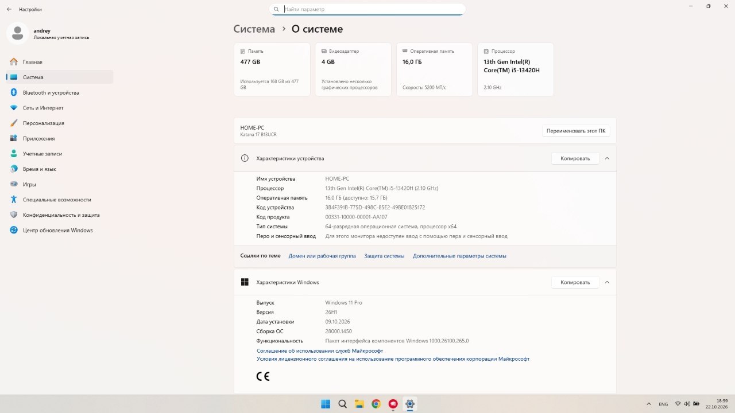Viewport: 735px width, 413px height.
Task: Open Учетные записи settings
Action: [x=60, y=154]
